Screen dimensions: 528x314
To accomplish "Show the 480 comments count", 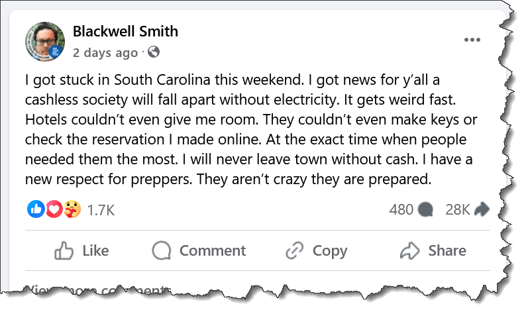I will coord(401,210).
